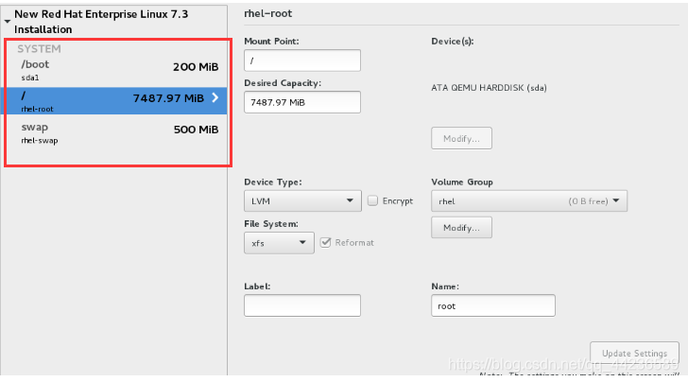688x382 pixels.
Task: Click the rhel-root title heading
Action: tap(268, 13)
